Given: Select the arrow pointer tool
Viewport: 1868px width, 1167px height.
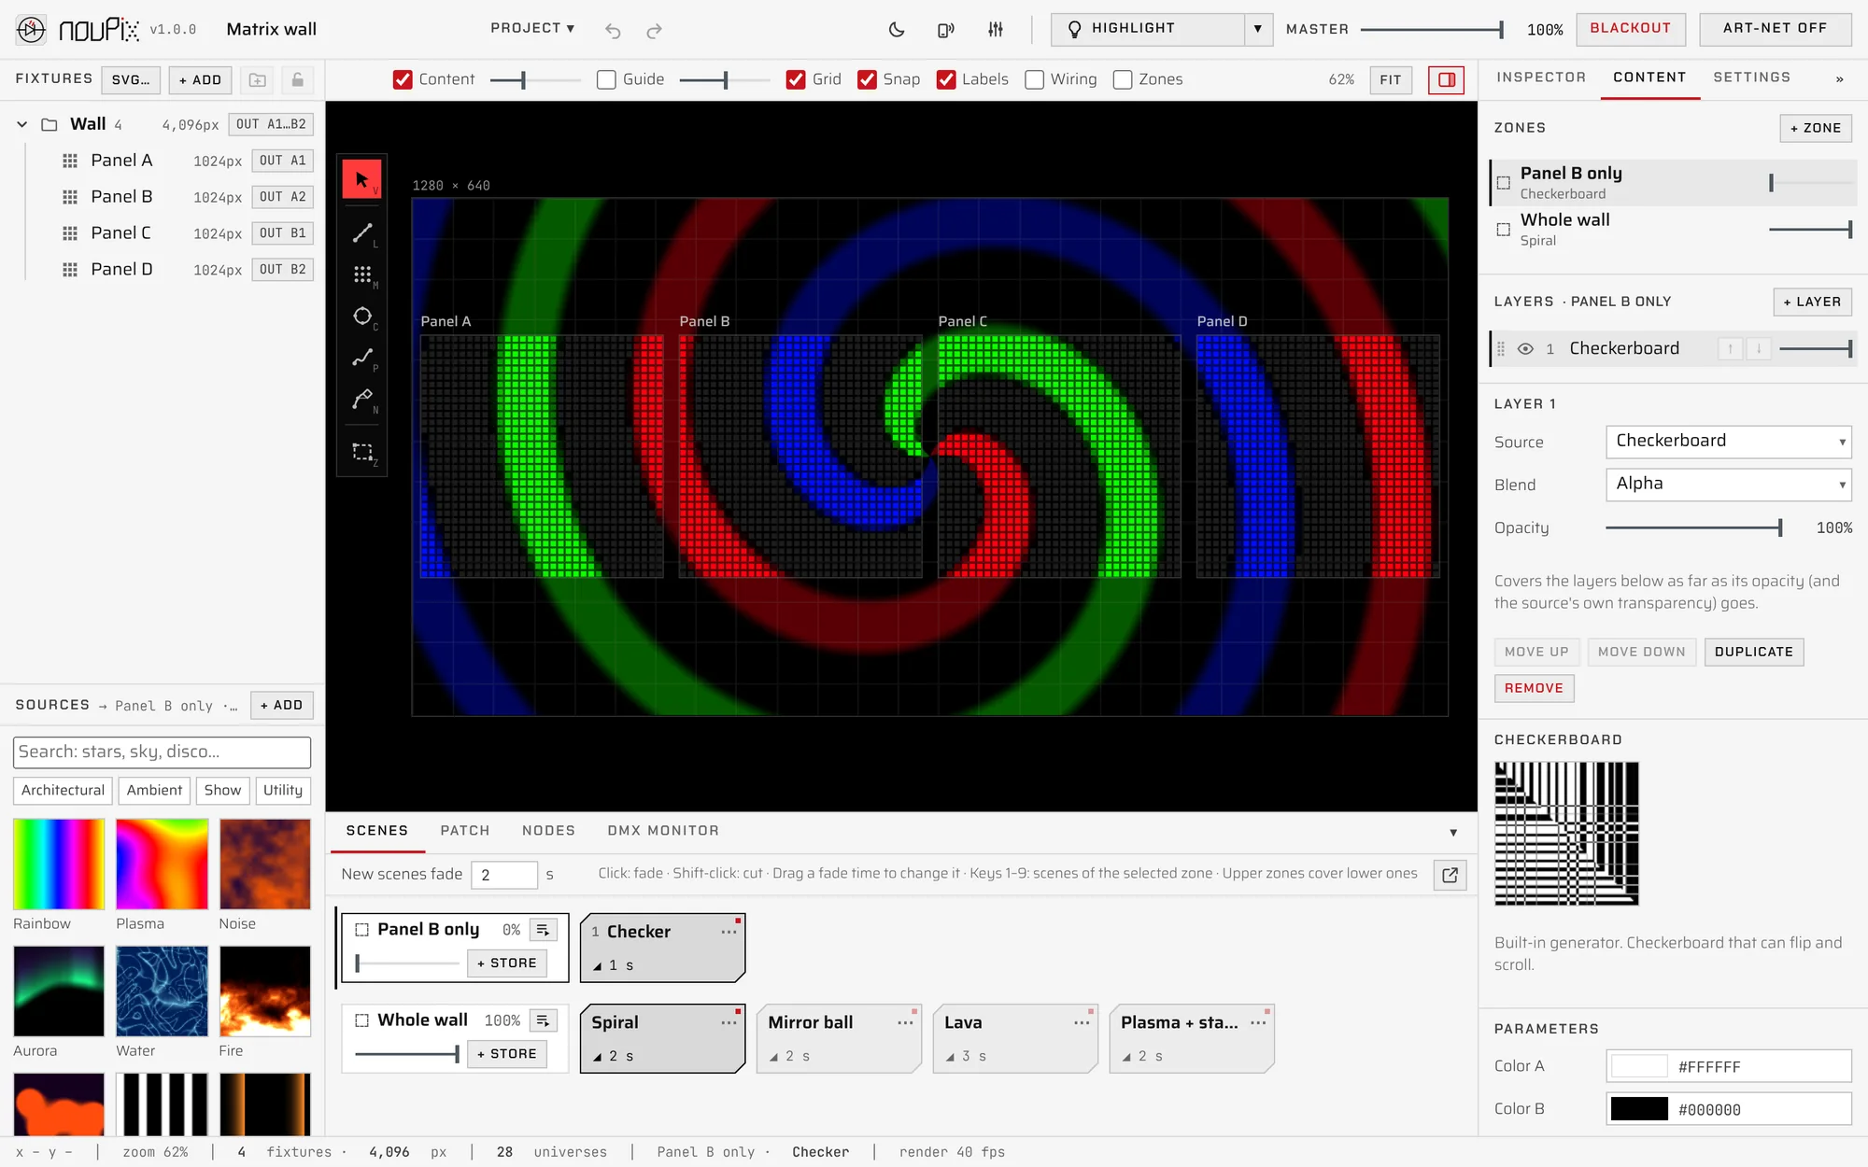Looking at the screenshot, I should click(362, 178).
